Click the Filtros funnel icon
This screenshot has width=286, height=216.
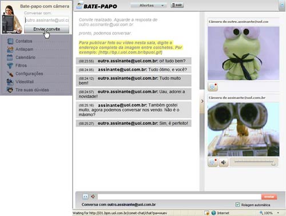click(10, 66)
